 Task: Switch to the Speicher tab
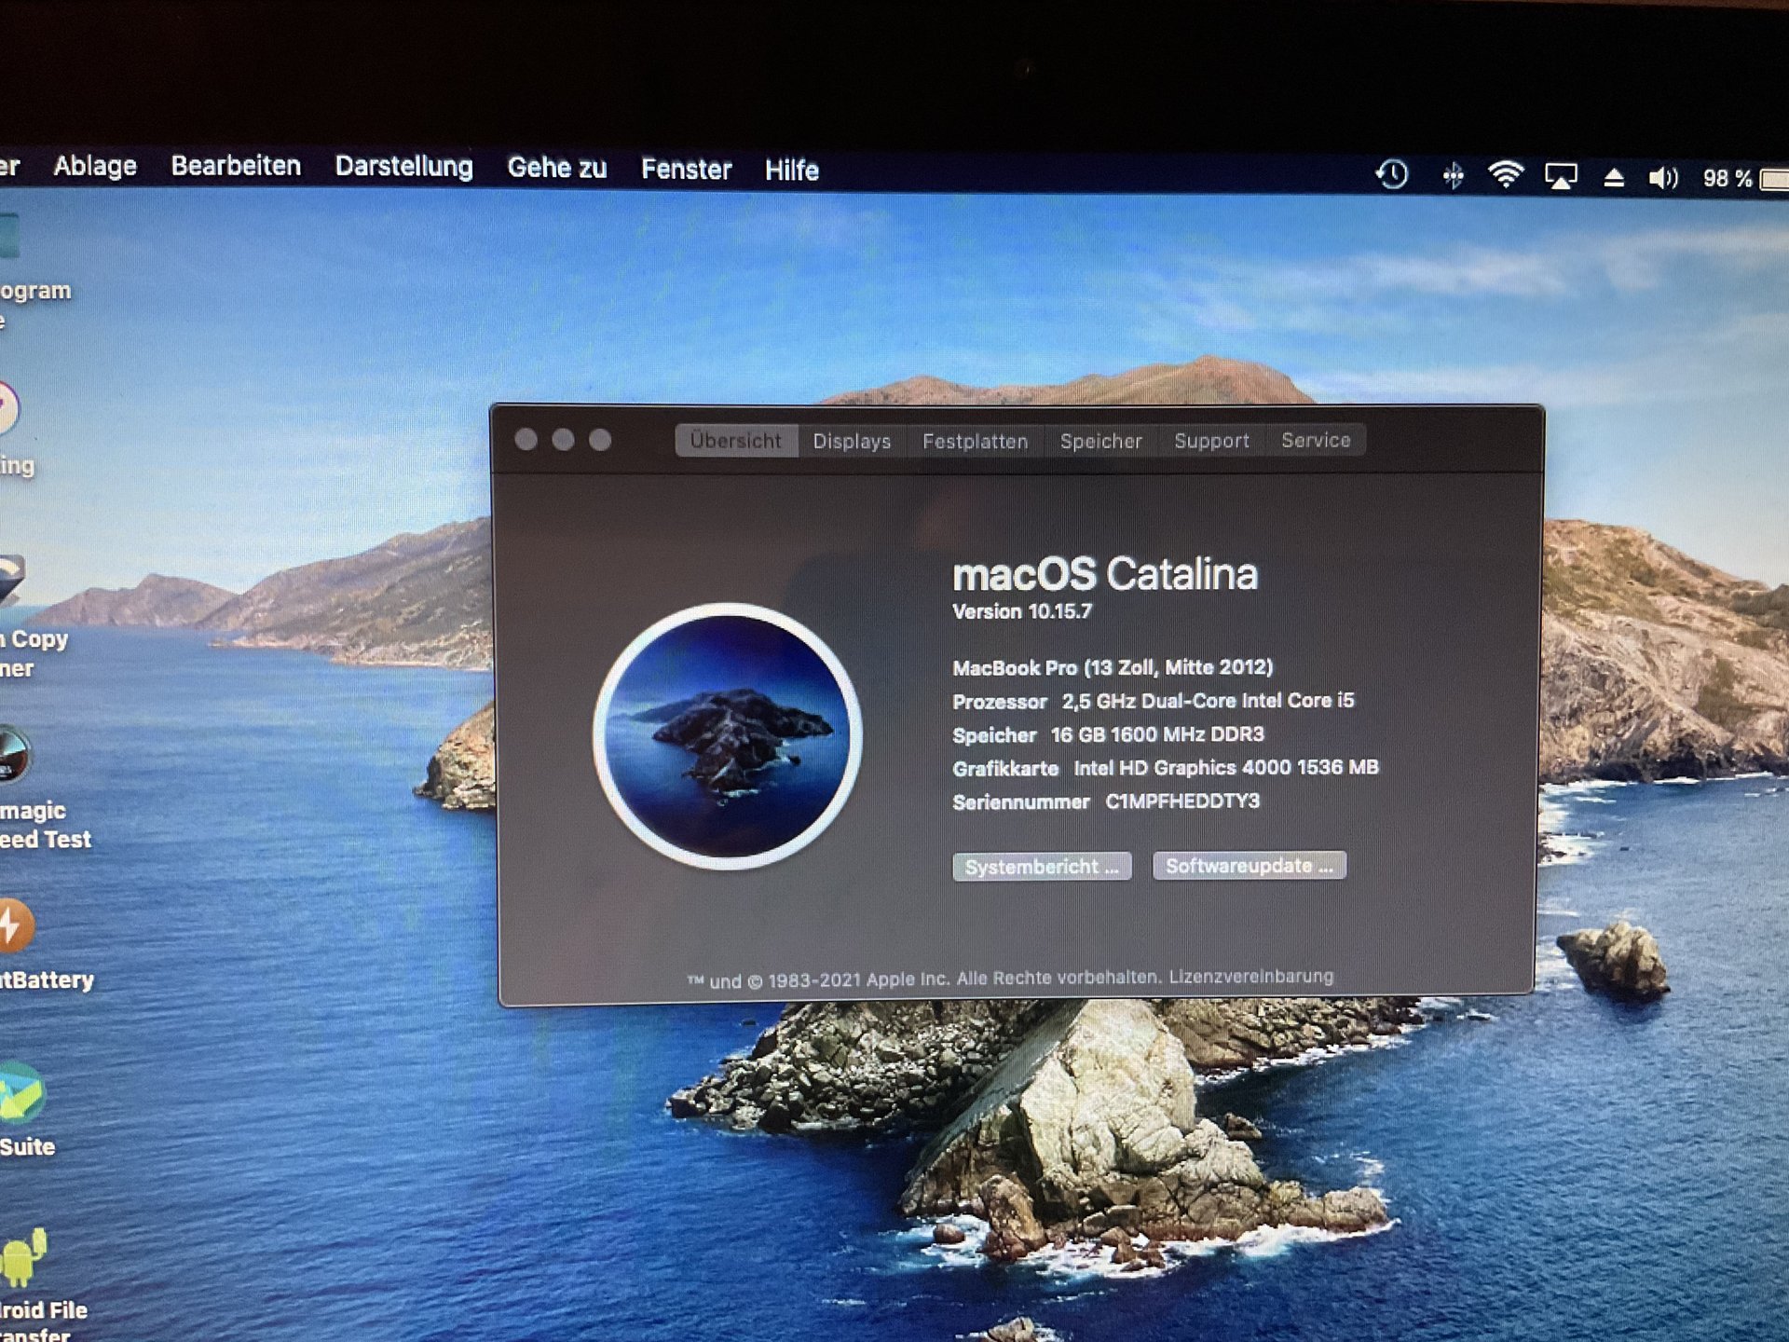click(1101, 441)
